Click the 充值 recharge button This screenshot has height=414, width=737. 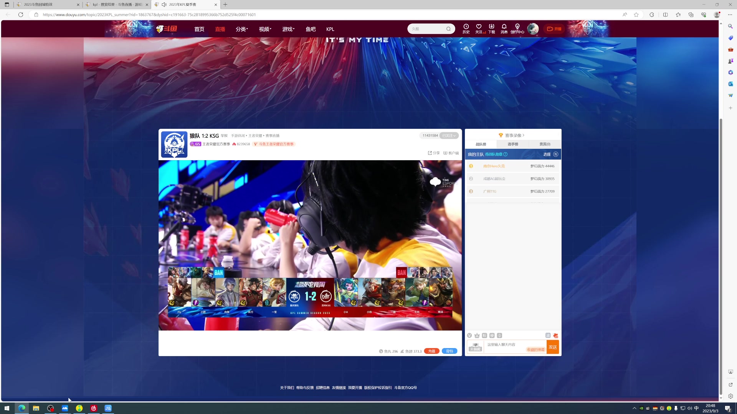click(x=431, y=351)
